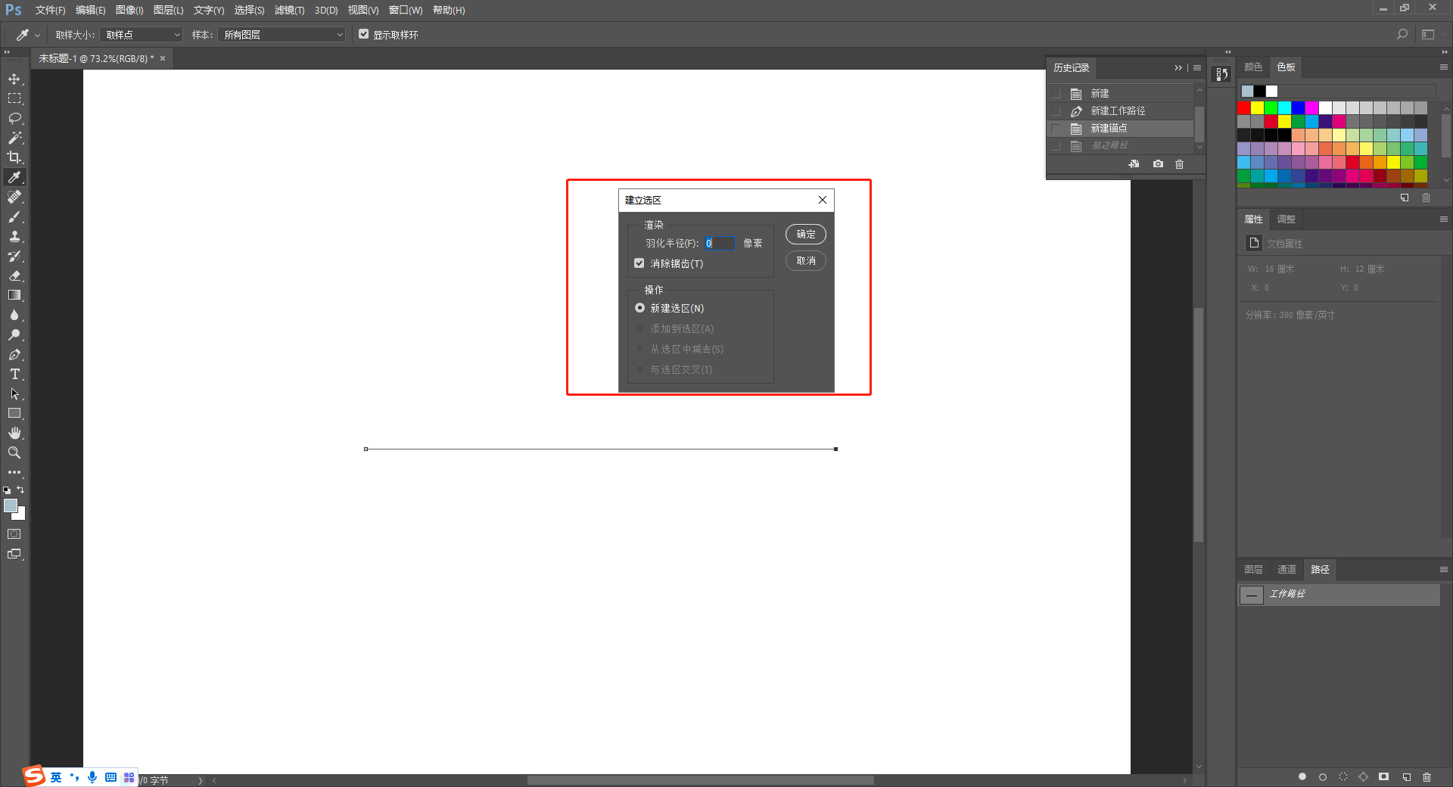Select the Crop tool

point(14,157)
